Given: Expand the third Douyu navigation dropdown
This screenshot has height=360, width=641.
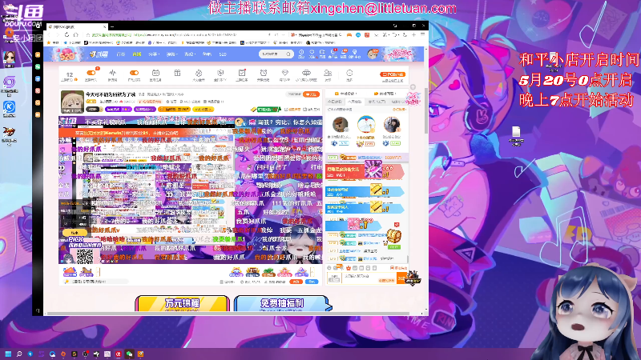Looking at the screenshot, I should (x=154, y=54).
